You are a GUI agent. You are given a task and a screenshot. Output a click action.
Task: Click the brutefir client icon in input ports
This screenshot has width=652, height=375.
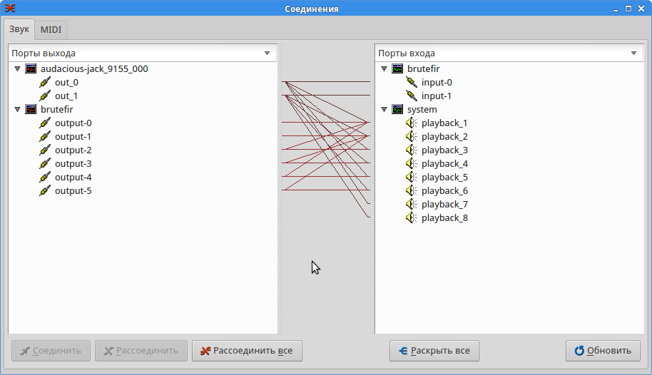[397, 68]
